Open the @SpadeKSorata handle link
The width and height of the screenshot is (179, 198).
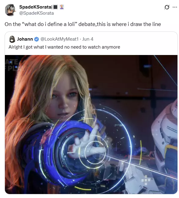click(36, 13)
